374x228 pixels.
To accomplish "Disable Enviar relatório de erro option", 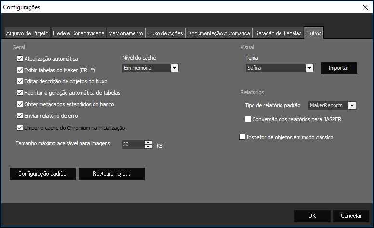I will [x=20, y=116].
